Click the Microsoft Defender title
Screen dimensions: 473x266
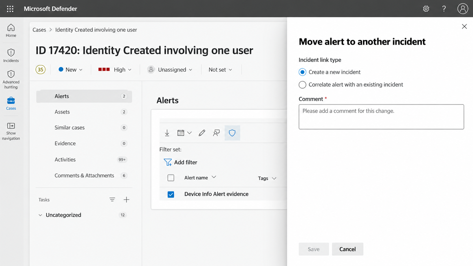coord(50,9)
